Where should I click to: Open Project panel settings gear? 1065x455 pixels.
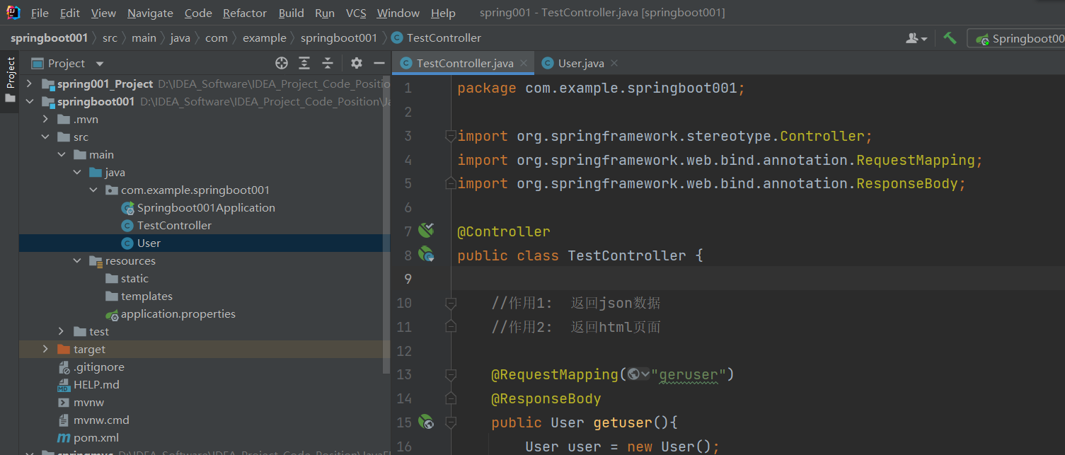357,63
